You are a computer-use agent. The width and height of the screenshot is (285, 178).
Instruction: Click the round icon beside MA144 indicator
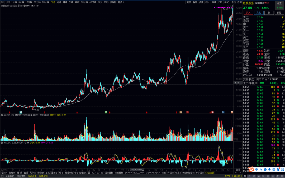tap(25, 6)
